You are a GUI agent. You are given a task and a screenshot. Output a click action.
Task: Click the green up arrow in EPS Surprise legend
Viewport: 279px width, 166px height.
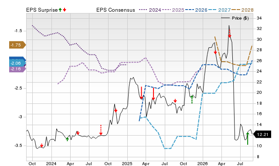tap(60, 10)
